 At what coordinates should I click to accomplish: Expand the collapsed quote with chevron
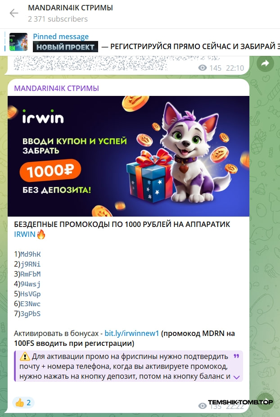click(236, 377)
